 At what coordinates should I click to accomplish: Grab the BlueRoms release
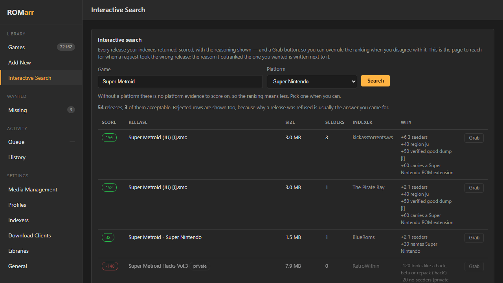point(474,238)
